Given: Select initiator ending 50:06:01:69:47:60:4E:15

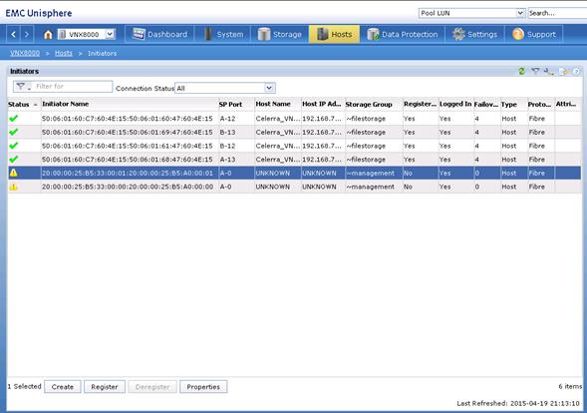Looking at the screenshot, I should pos(128,132).
